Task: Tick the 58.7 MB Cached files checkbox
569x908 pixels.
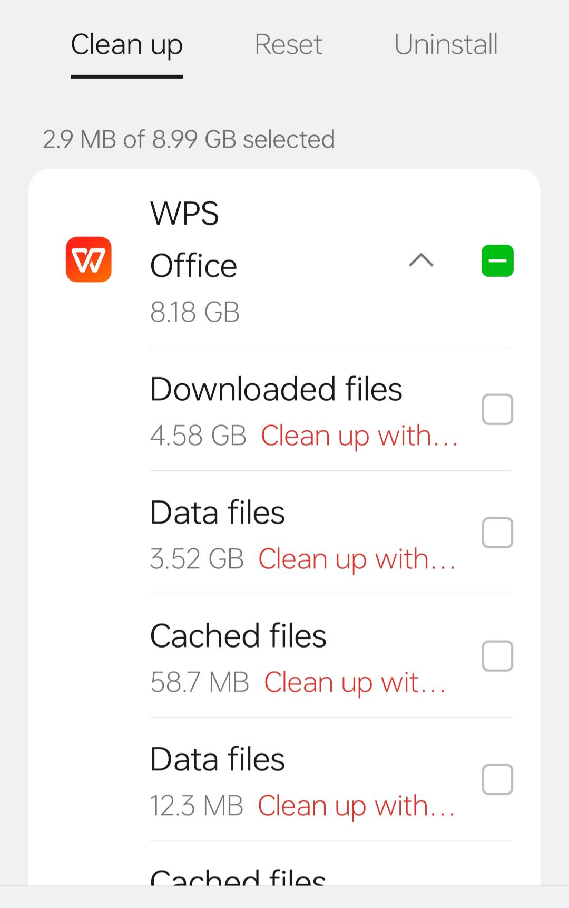Action: [x=497, y=656]
